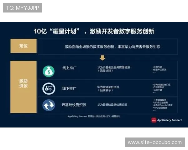Click the bullet 应用市场
This screenshot has height=150, width=188.
tap(157, 67)
